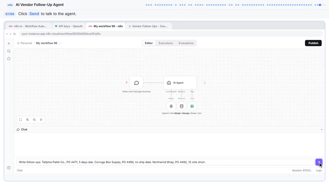Switch to the Editor tab
Screen dimensions: 329x185
[x=149, y=43]
